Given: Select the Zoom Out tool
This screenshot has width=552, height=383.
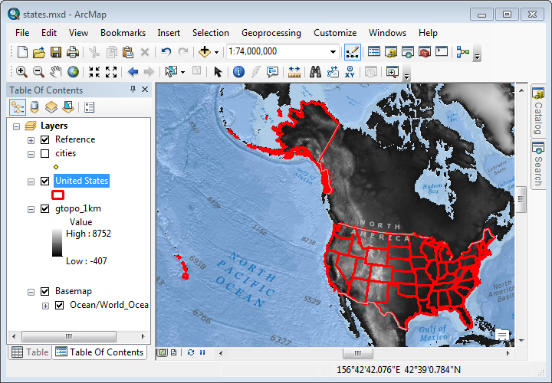Looking at the screenshot, I should (38, 72).
